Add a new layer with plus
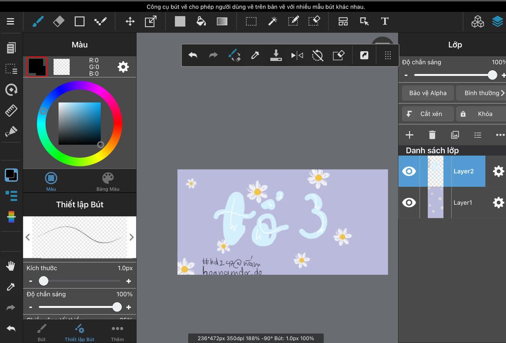506x343 pixels. (410, 135)
